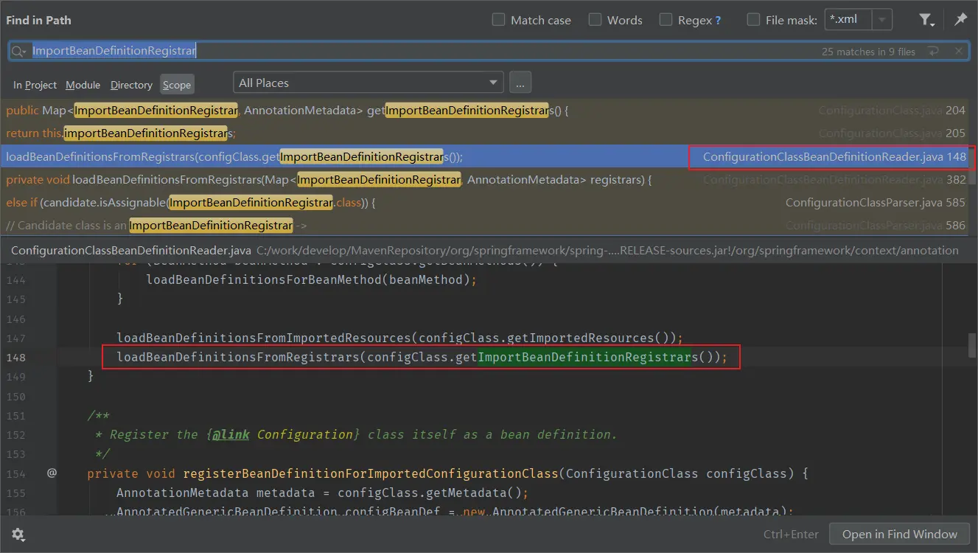Enable the Match case checkbox

[x=499, y=20]
